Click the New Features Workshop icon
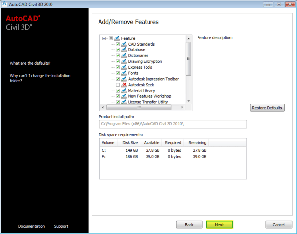Screen dimensions: 297x234 click(124, 96)
